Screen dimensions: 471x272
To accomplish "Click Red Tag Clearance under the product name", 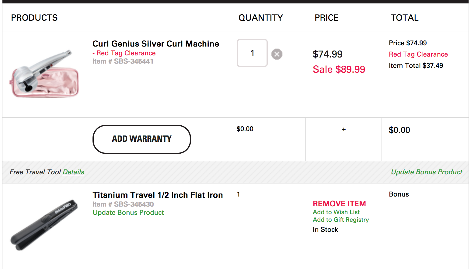I will (x=126, y=53).
